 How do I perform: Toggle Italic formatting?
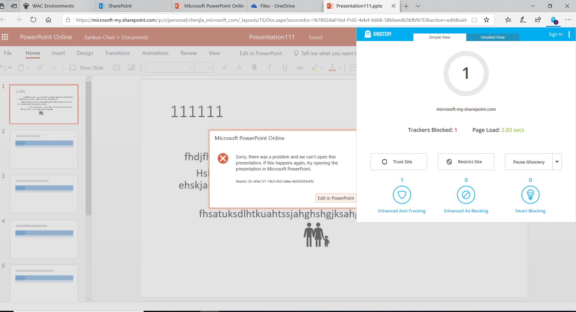pyautogui.click(x=269, y=67)
